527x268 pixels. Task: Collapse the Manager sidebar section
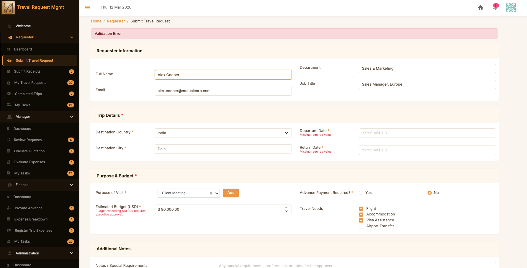point(71,117)
